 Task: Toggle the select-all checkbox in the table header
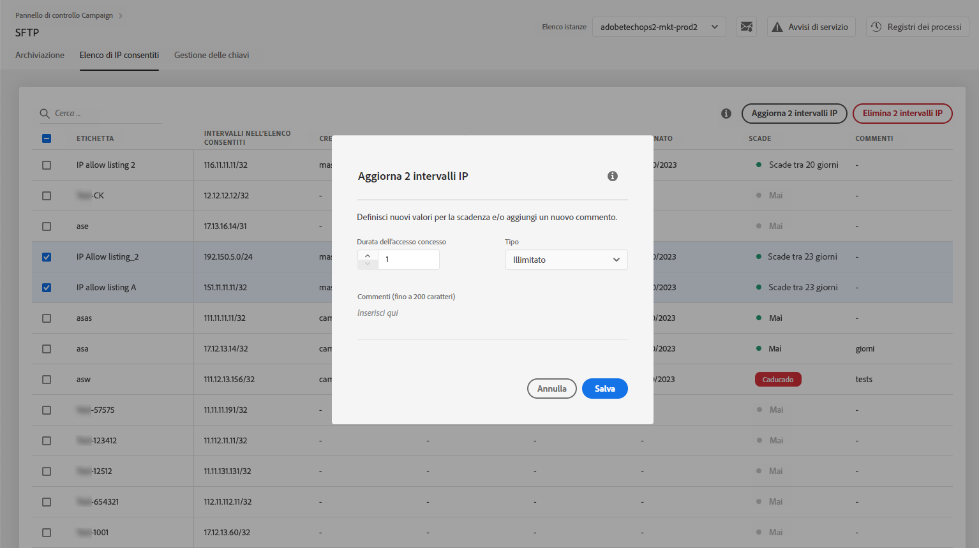[47, 138]
